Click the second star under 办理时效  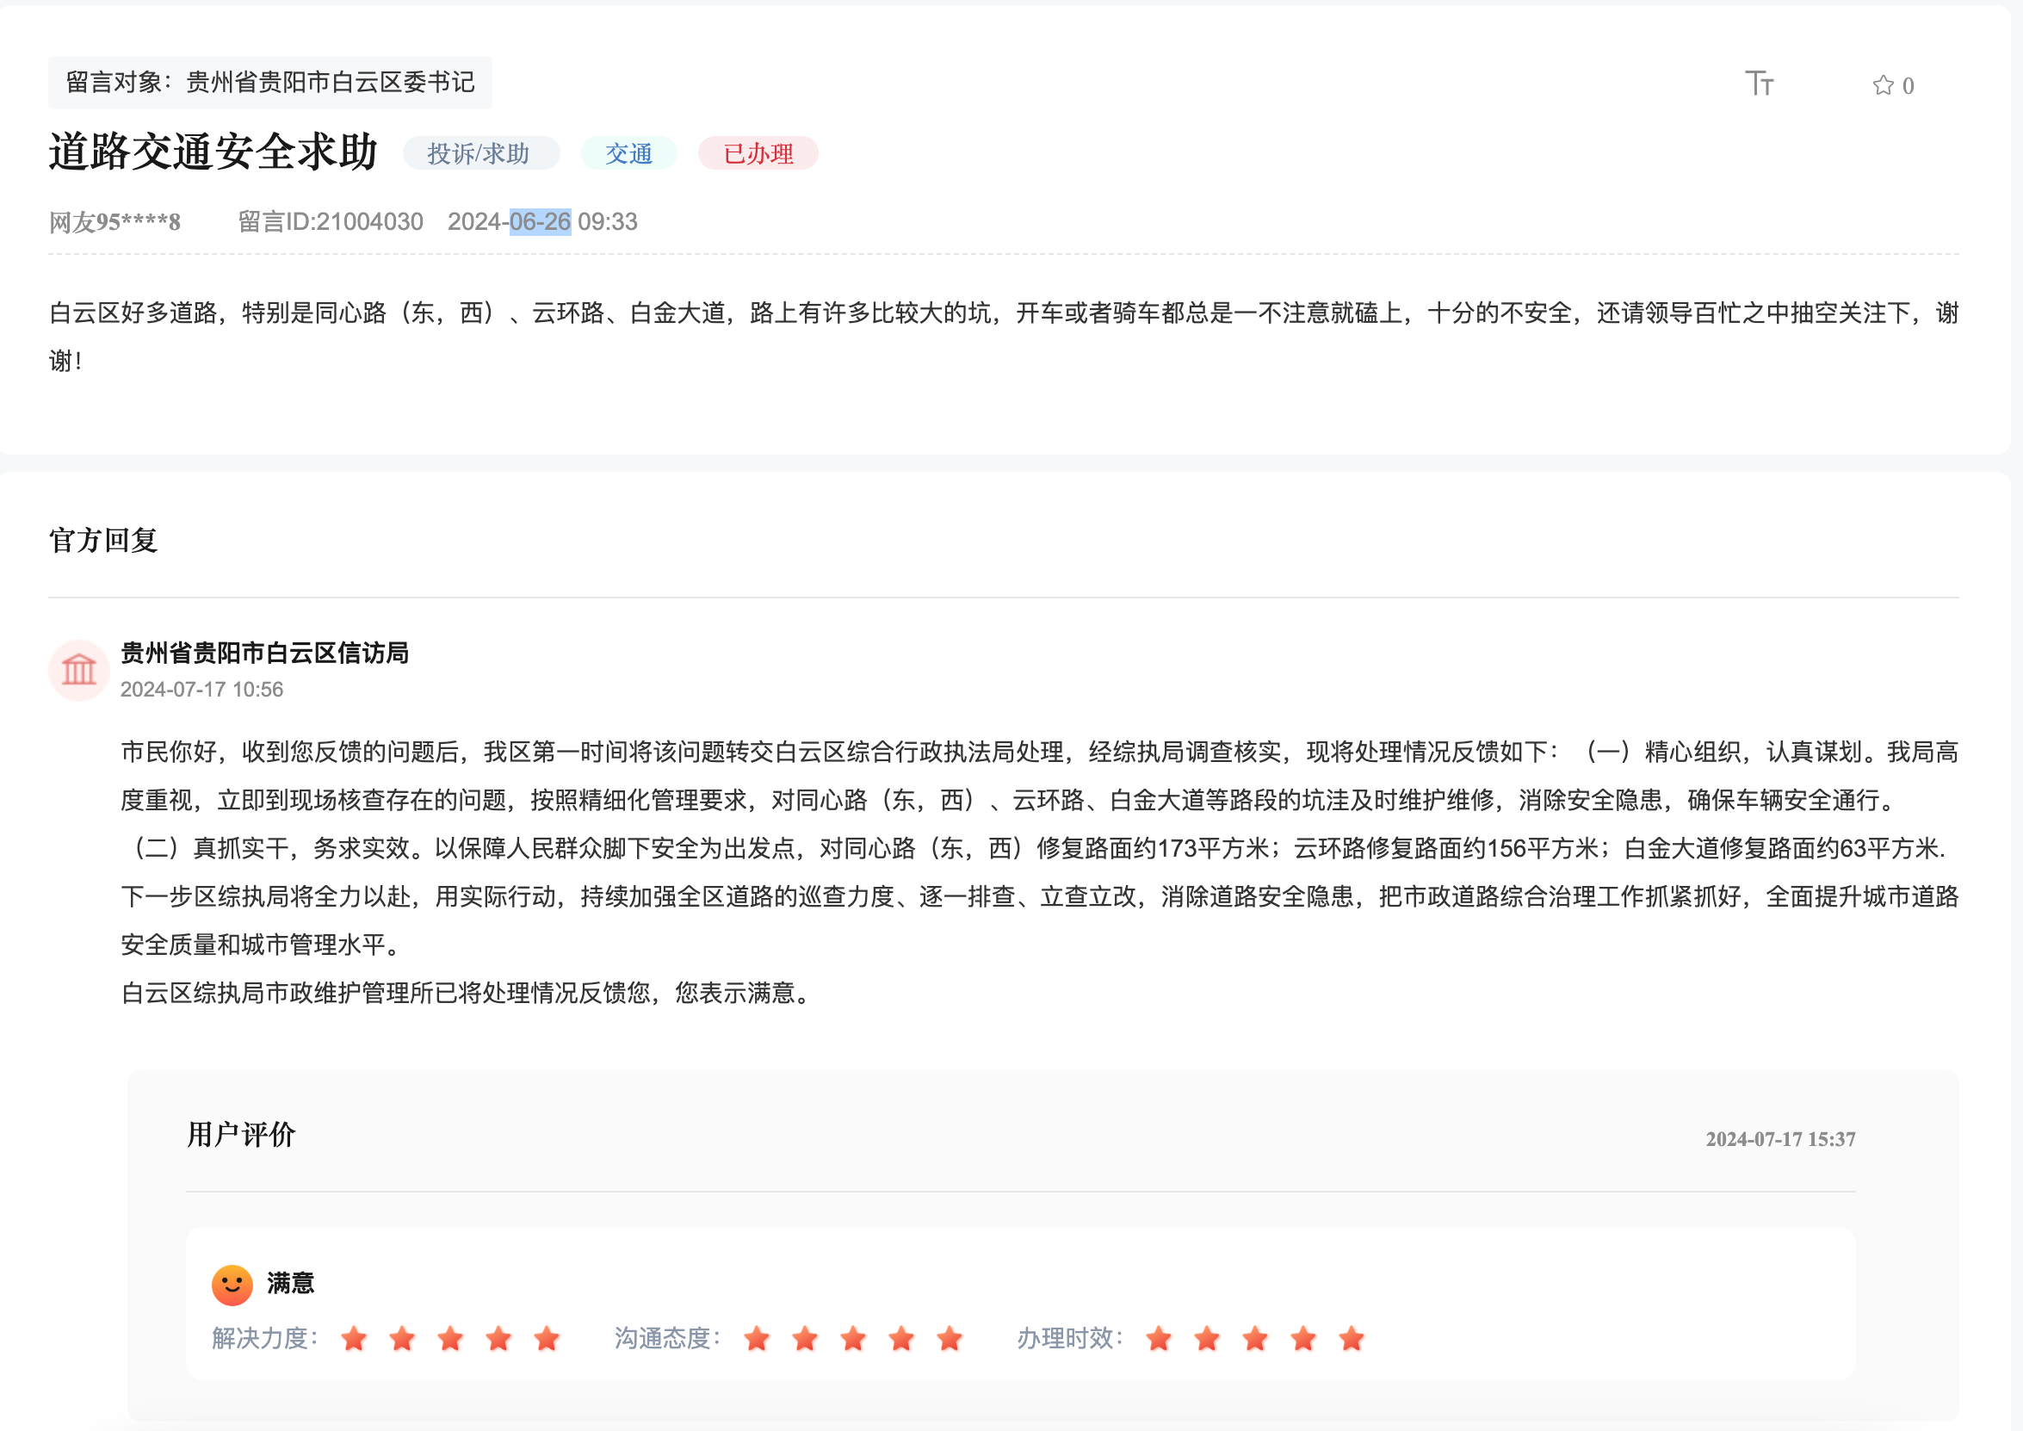[1207, 1339]
